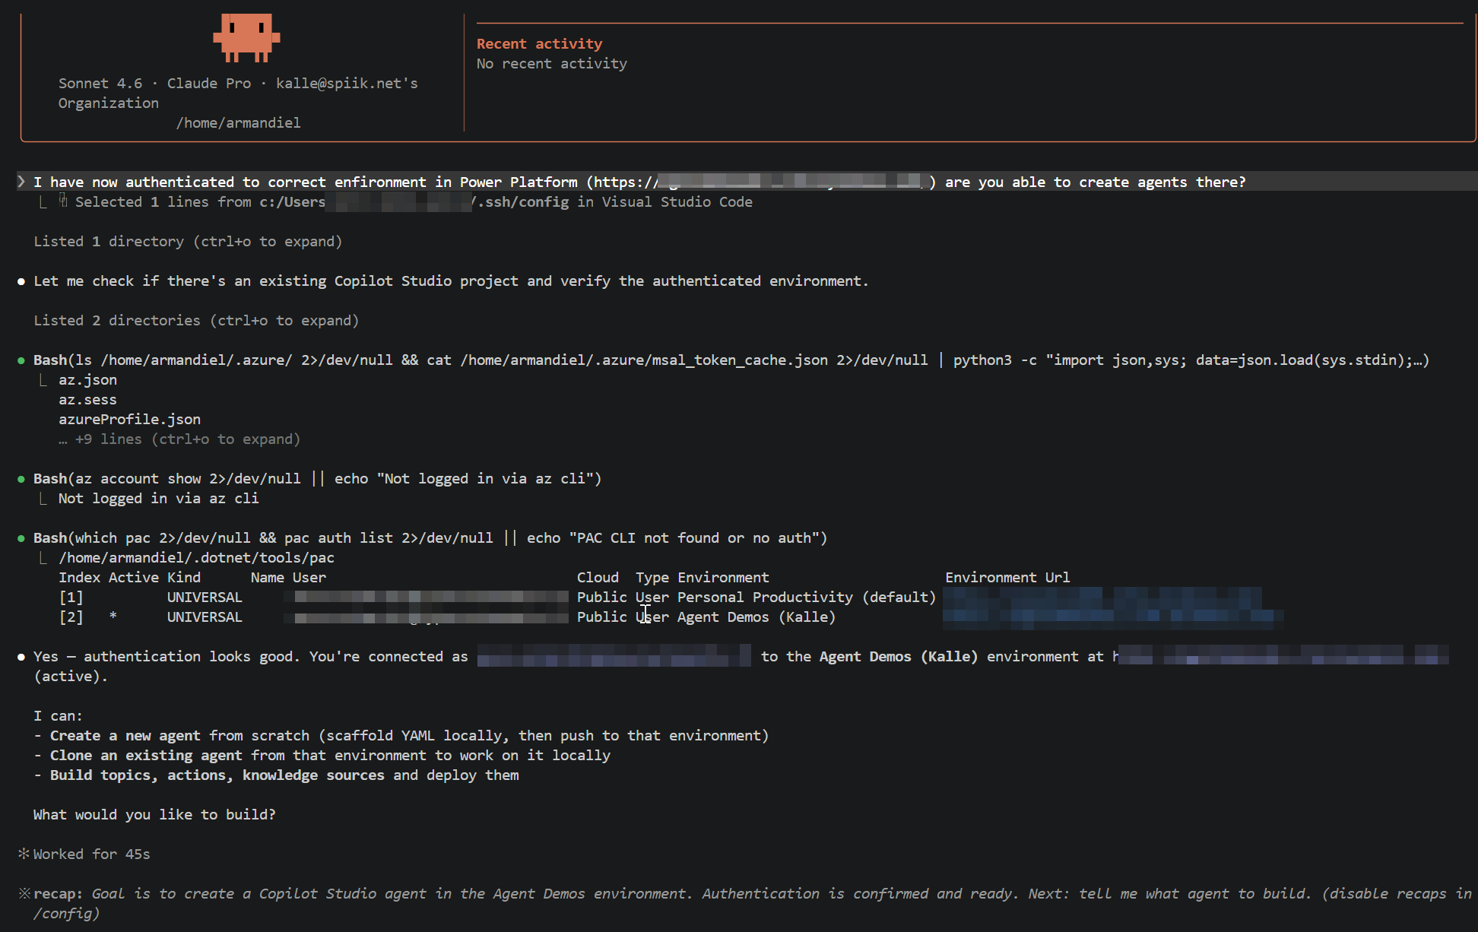Click the prompt chevron before the user message
Viewport: 1478px width, 932px height.
[21, 182]
